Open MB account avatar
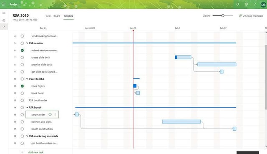The width and height of the screenshot is (267, 154). pyautogui.click(x=263, y=5)
